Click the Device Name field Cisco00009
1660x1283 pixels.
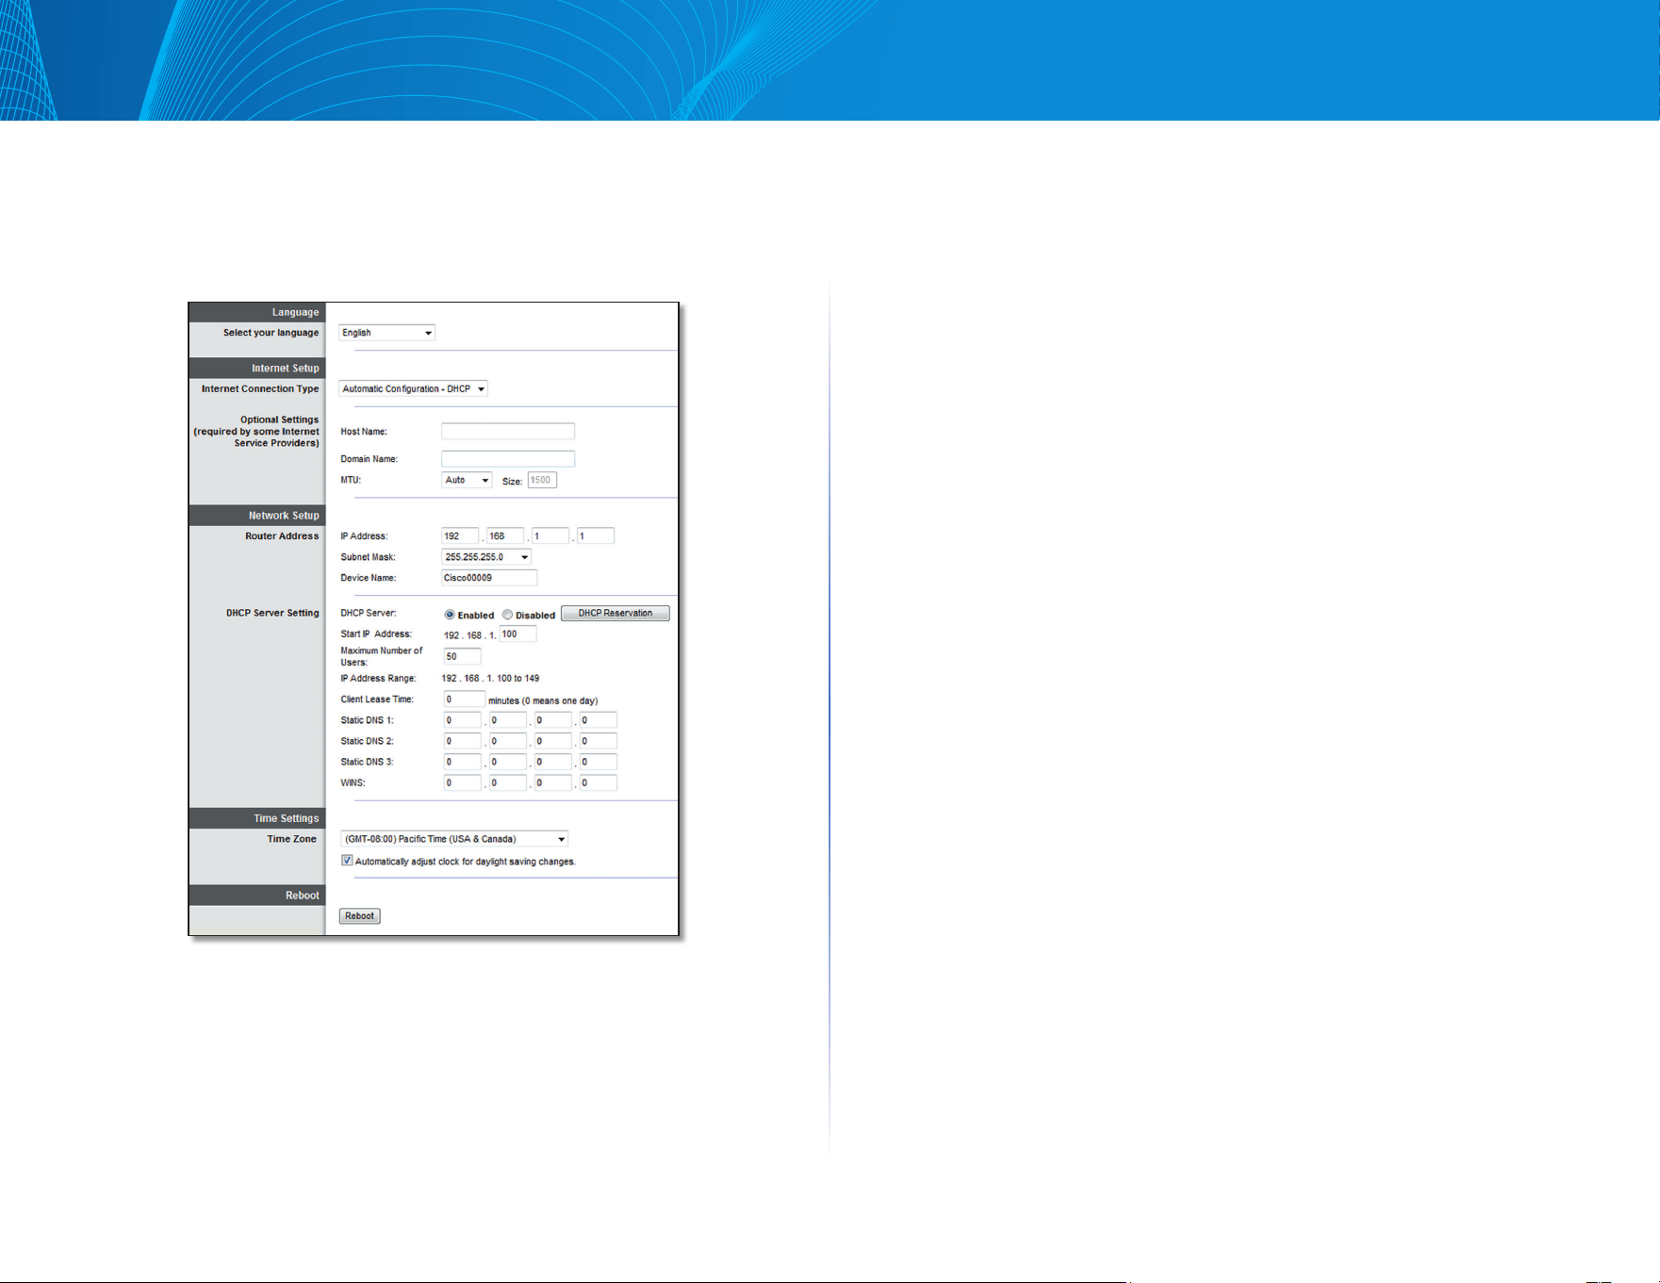point(489,578)
